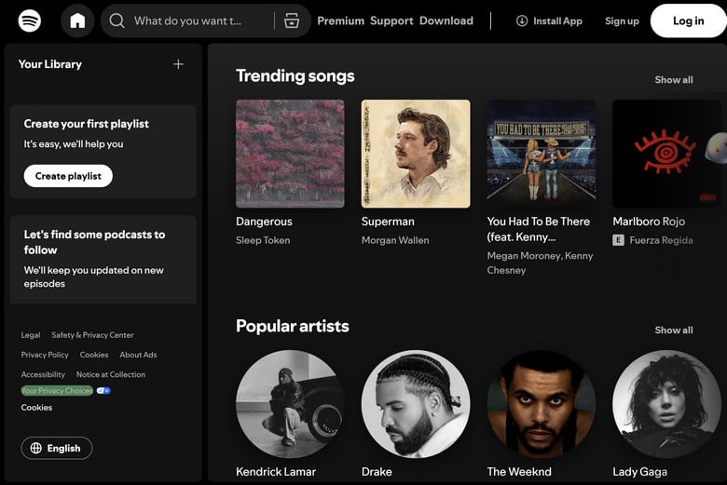Screen dimensions: 727x485
Task: Click the Sleep Token artist name
Action: click(x=263, y=240)
